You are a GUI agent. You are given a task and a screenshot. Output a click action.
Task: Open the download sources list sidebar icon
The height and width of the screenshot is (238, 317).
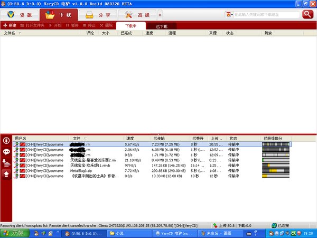6,163
